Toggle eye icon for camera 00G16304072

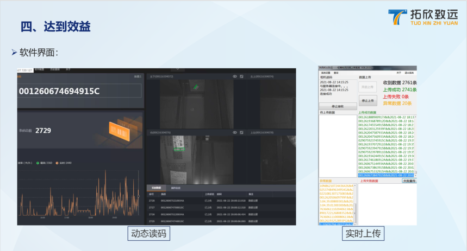pos(235,76)
